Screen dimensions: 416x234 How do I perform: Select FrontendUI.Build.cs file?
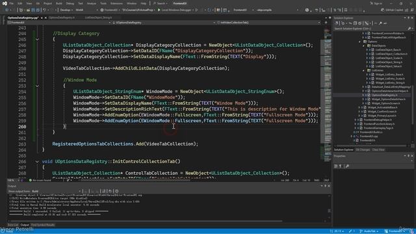371,132
